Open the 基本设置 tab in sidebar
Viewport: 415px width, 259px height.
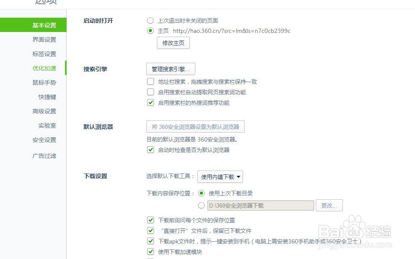click(x=33, y=25)
